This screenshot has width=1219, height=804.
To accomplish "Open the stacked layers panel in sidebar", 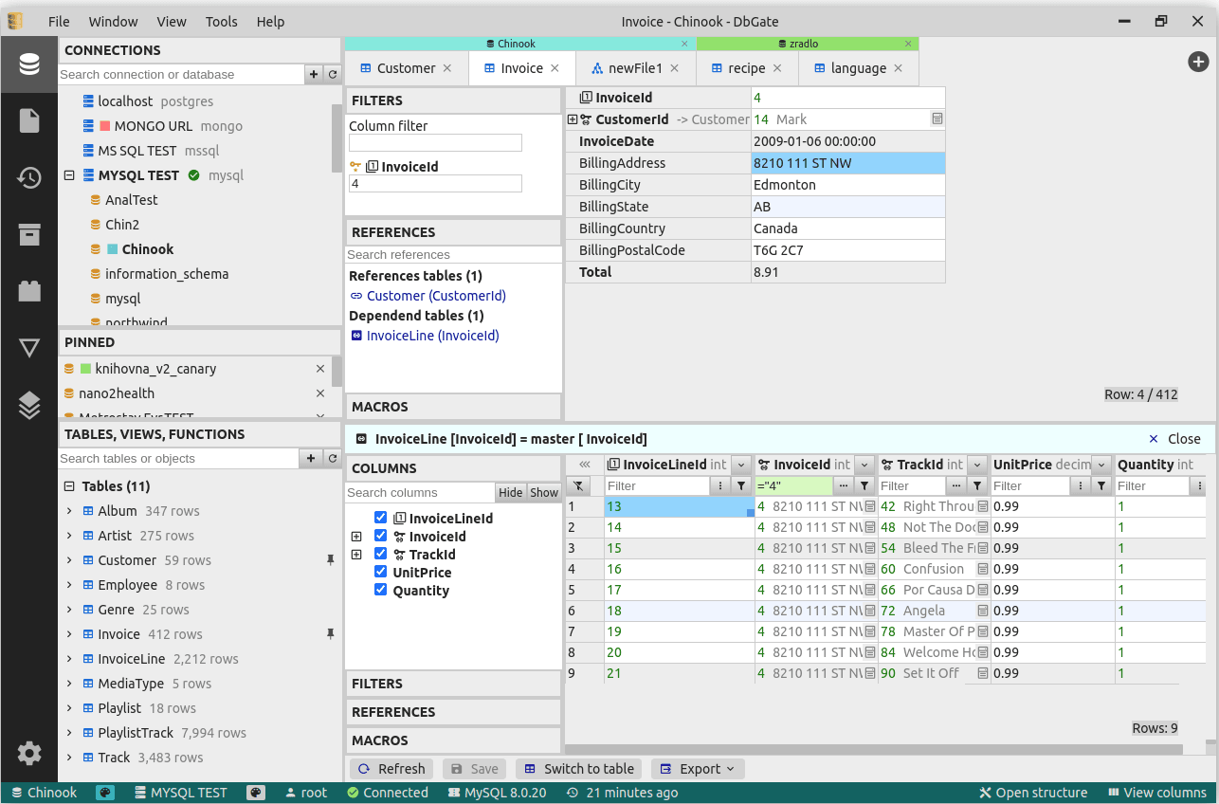I will pos(29,404).
